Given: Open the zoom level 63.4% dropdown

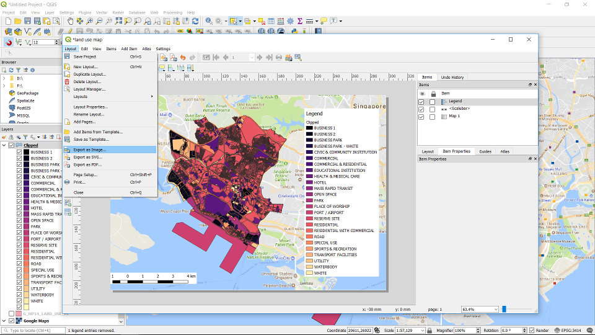Looking at the screenshot, I should pos(495,309).
